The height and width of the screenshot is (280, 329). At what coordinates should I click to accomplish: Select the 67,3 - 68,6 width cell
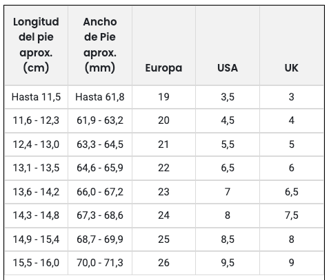click(x=100, y=215)
